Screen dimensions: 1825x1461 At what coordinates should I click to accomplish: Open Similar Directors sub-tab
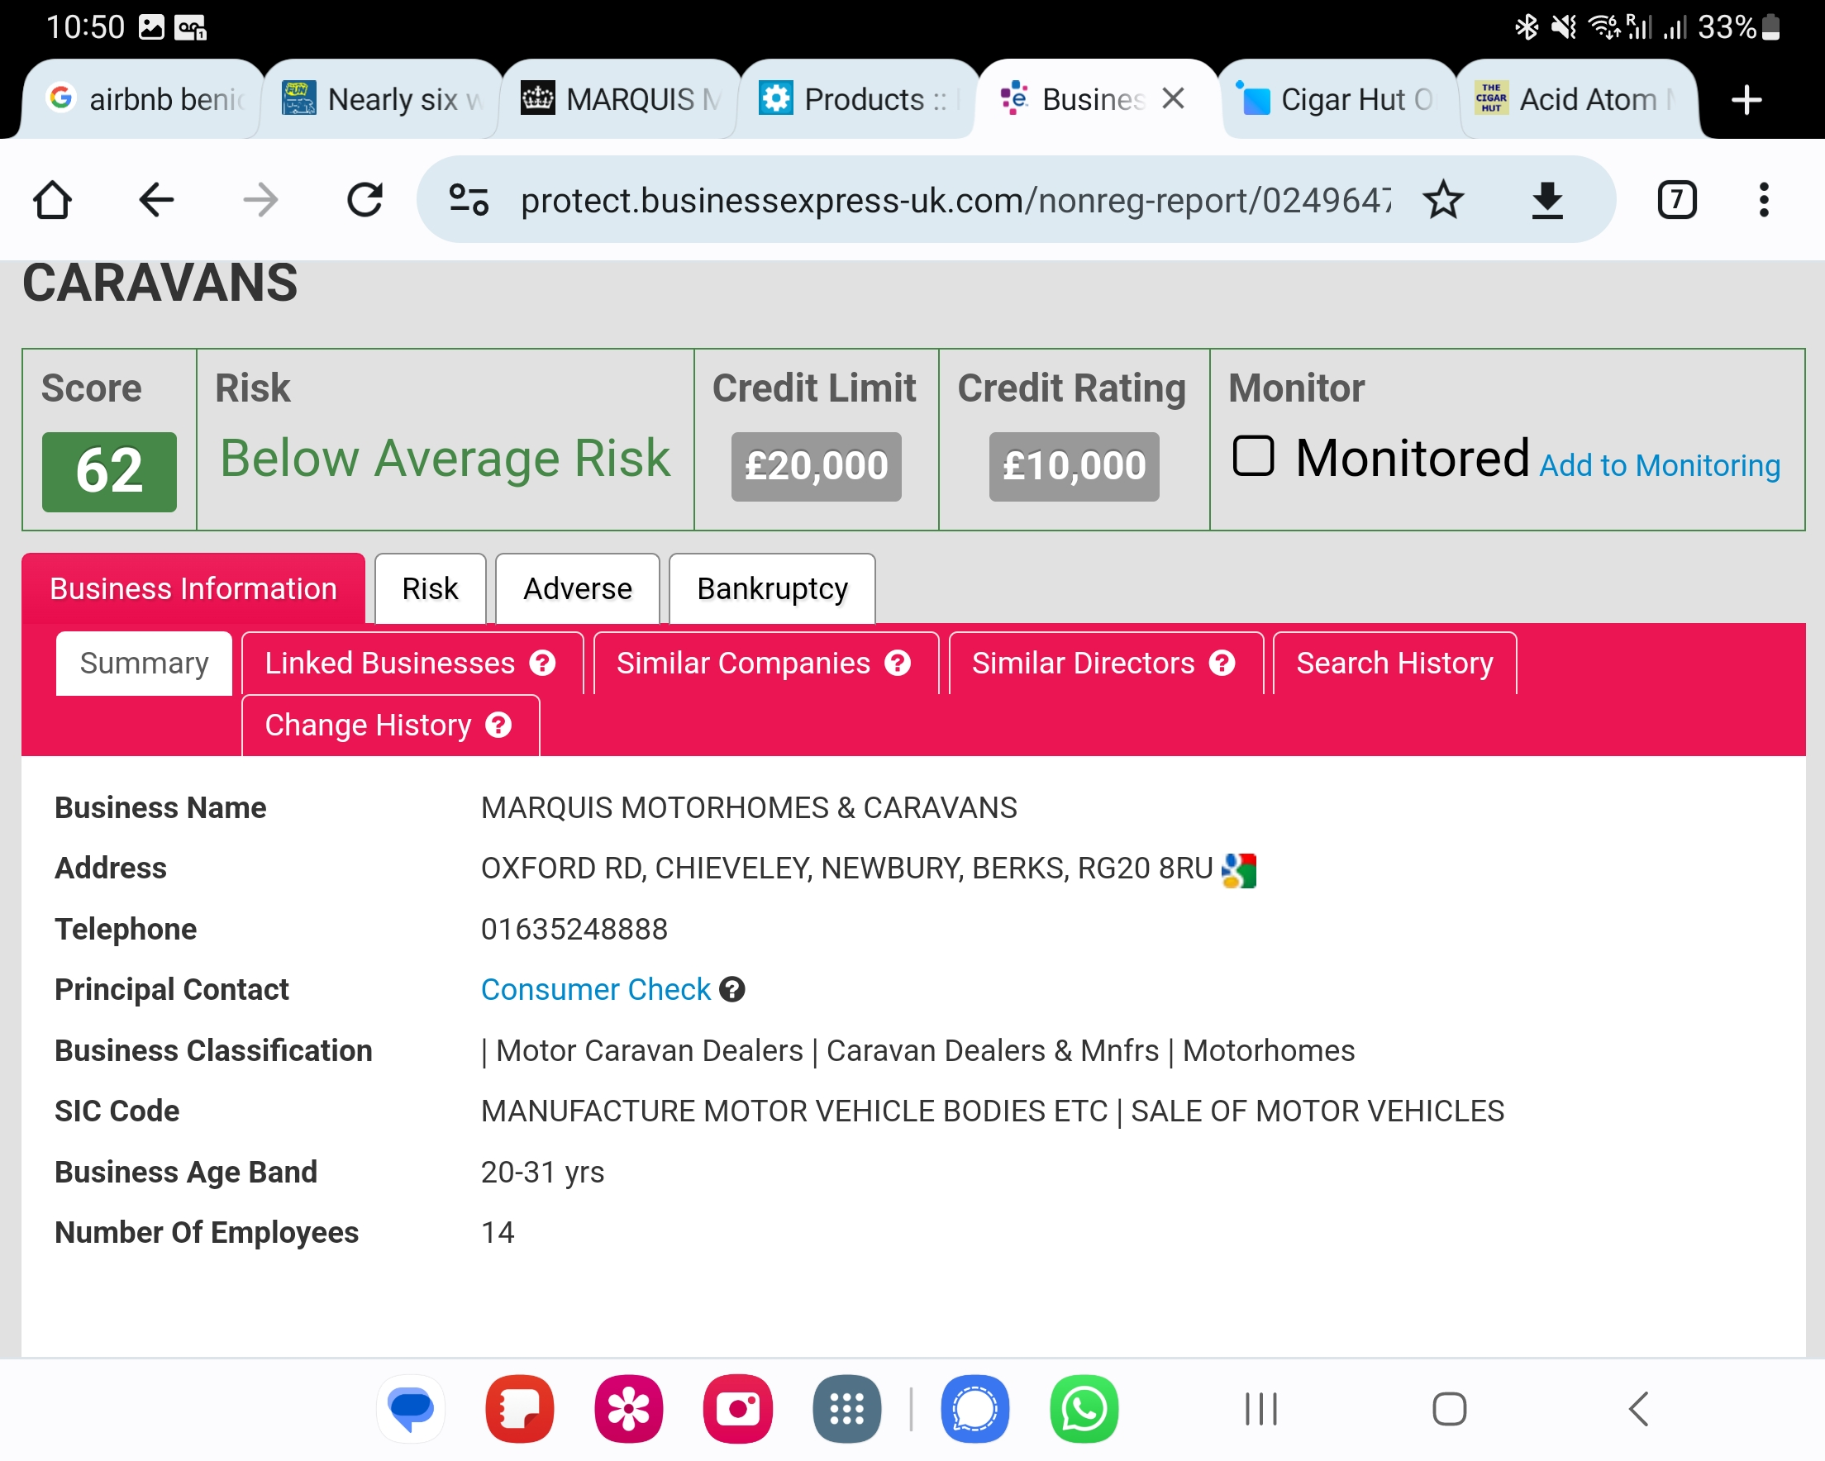click(x=1105, y=664)
